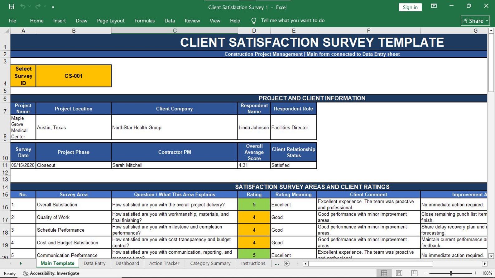Click the Tell me lightbulb icon
The height and width of the screenshot is (278, 495).
254,21
